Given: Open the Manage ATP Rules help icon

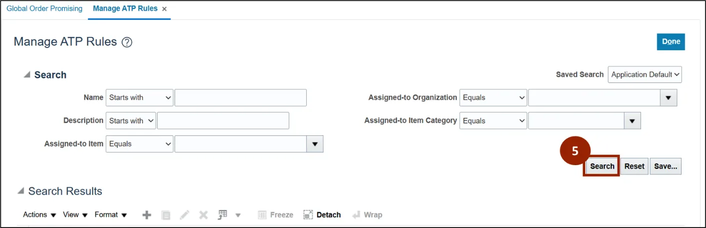Looking at the screenshot, I should point(127,42).
